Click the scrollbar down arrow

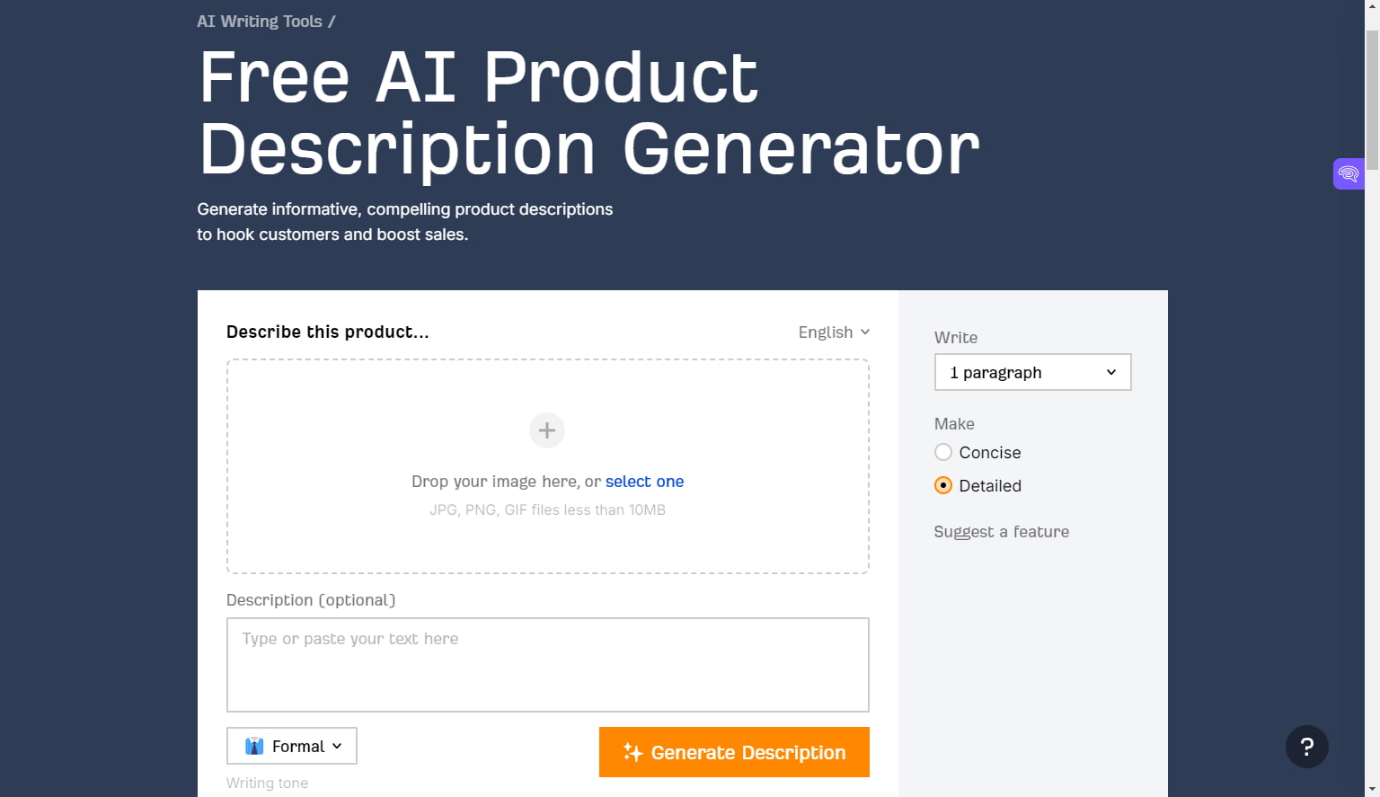1374,790
